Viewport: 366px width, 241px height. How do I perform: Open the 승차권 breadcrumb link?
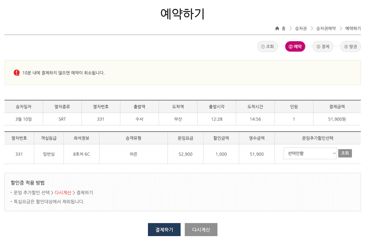pos(301,28)
